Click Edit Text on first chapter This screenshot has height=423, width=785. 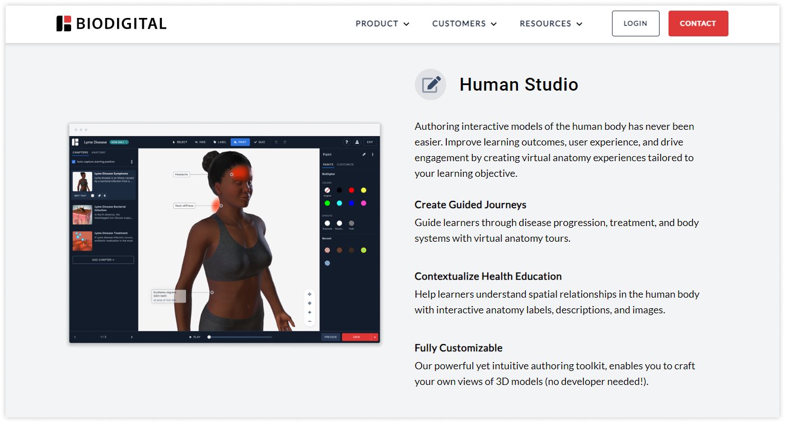pyautogui.click(x=80, y=195)
